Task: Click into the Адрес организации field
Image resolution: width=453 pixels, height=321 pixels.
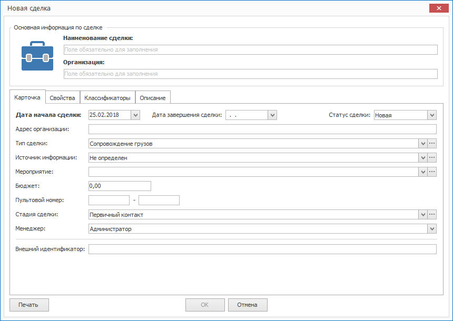Action: coord(262,129)
